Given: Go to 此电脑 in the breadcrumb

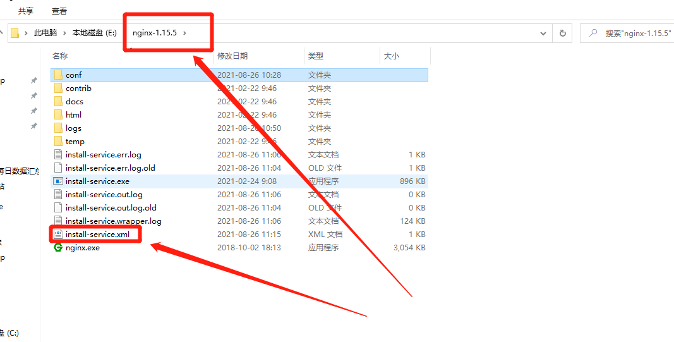Looking at the screenshot, I should coord(45,33).
